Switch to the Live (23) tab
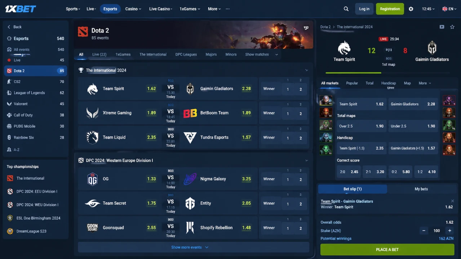 [x=99, y=55]
